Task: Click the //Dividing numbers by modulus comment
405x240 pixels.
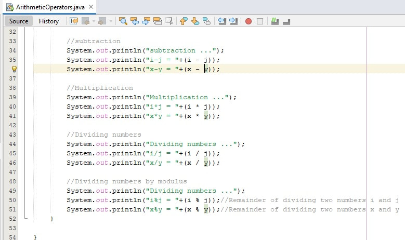Action: 127,181
